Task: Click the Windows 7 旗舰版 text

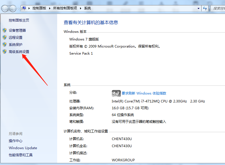Action: click(x=84, y=39)
